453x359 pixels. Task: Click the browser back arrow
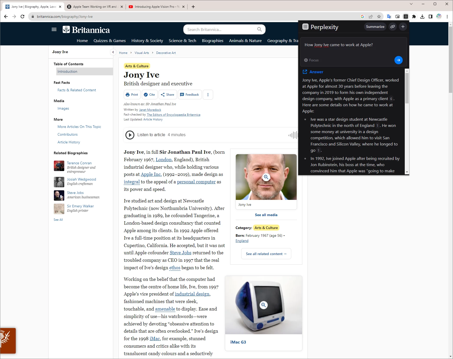click(x=6, y=17)
